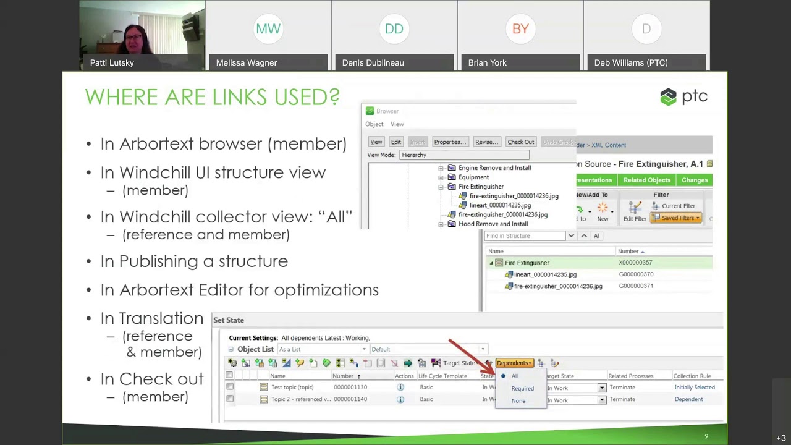The image size is (791, 445).
Task: Click Melissa Wagner's MW avatar tile
Action: tap(268, 35)
